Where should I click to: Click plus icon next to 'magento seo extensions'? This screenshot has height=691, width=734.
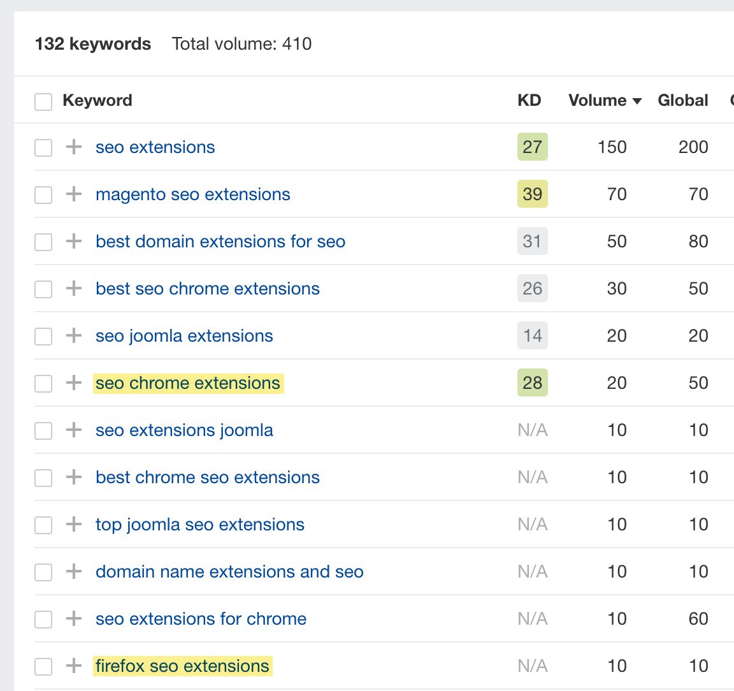(x=74, y=194)
